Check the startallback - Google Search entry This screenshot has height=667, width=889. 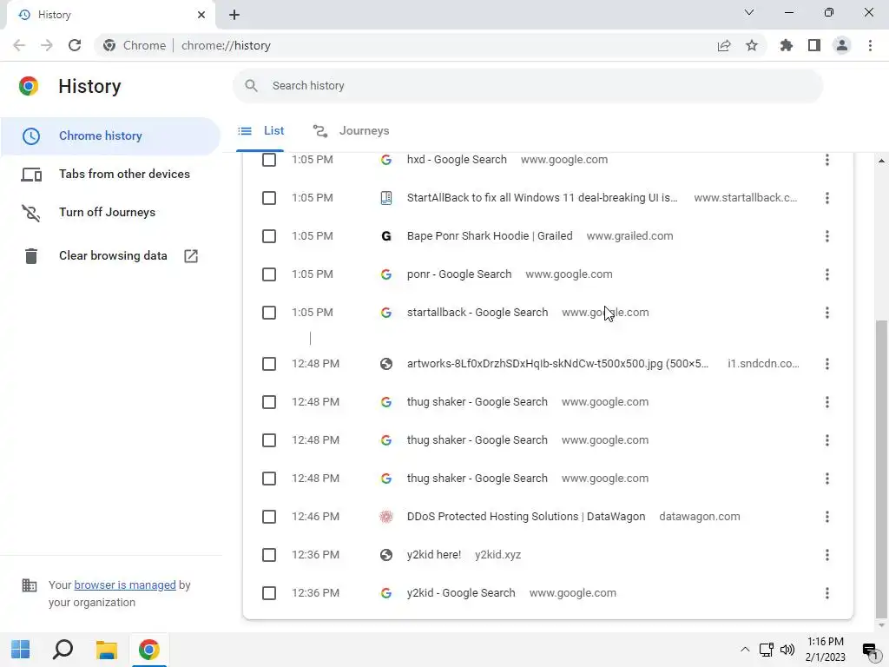click(x=269, y=313)
